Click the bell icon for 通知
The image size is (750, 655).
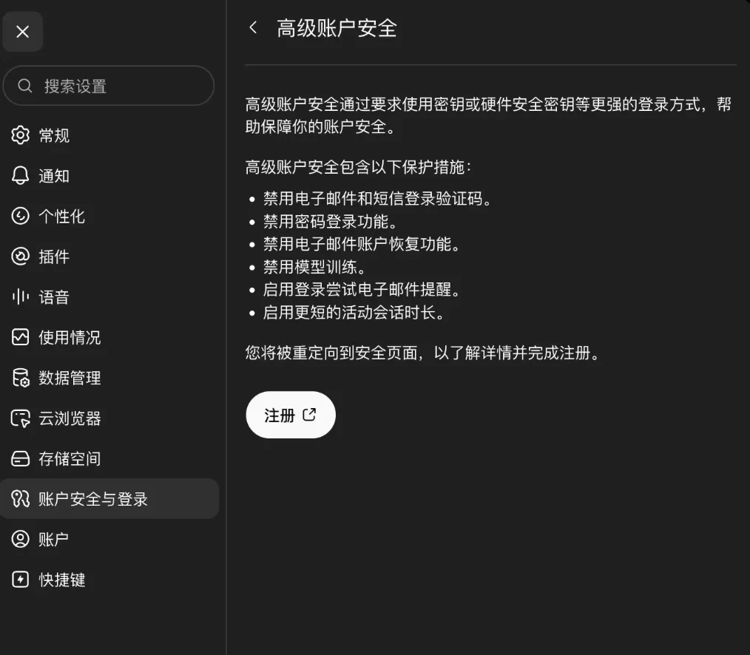click(20, 175)
